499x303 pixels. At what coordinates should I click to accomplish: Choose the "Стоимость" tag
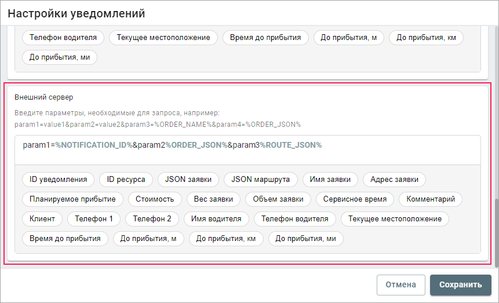tap(155, 199)
